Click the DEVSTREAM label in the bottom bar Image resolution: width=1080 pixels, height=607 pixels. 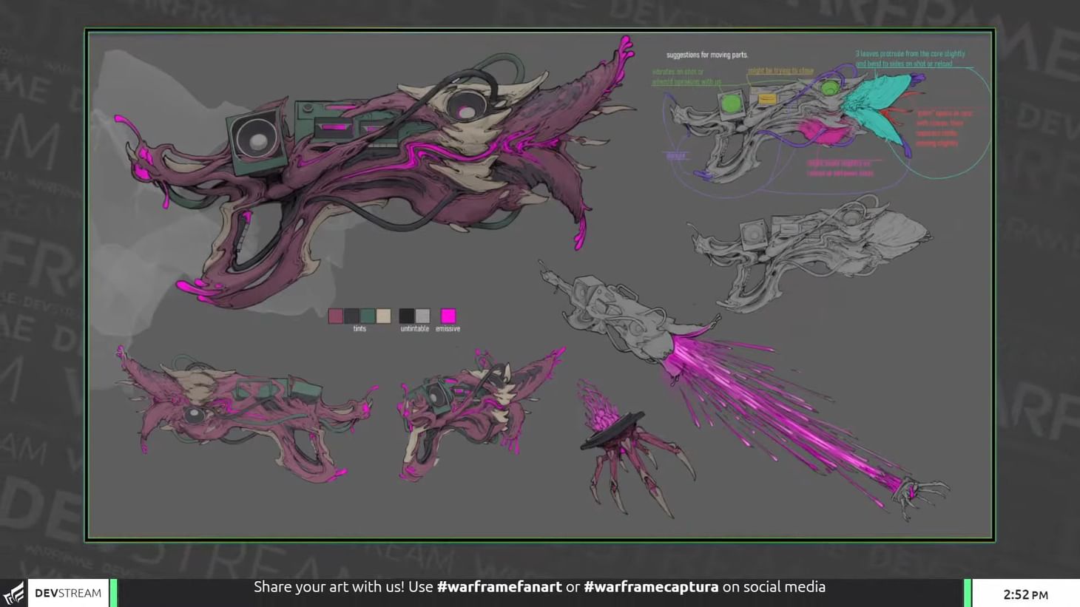pyautogui.click(x=67, y=592)
